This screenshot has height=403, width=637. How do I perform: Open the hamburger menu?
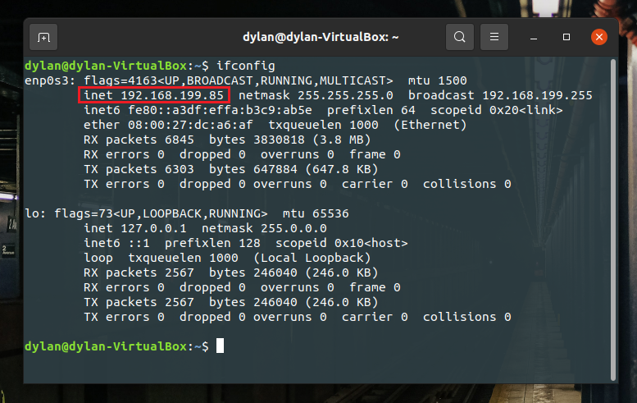click(x=494, y=37)
